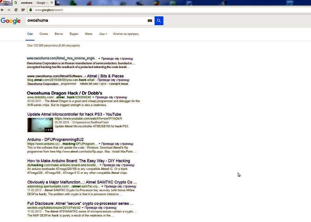Click the YouTube video thumbnail 4:26

(40, 125)
